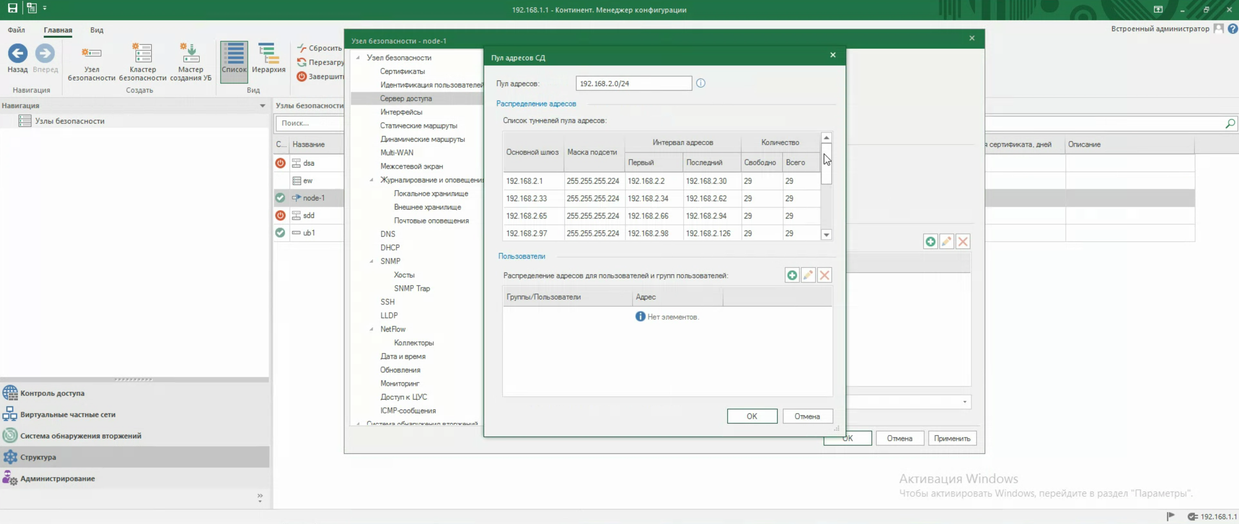Click the info icon next to address pool
Image resolution: width=1239 pixels, height=524 pixels.
(x=701, y=84)
